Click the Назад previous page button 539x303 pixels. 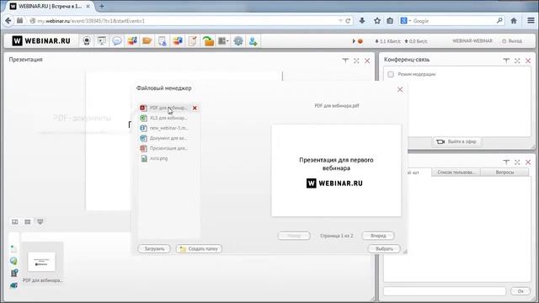(294, 236)
